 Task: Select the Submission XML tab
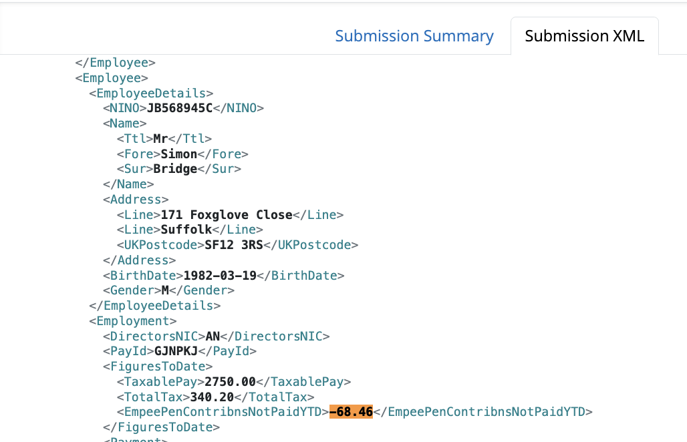585,35
